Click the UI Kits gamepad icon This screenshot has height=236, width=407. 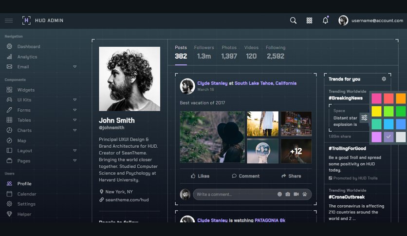(9, 100)
